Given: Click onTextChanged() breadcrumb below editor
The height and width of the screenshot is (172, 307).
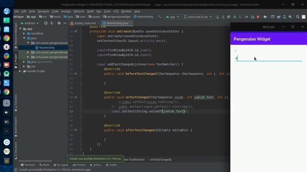Looking at the screenshot, I should tap(161, 160).
